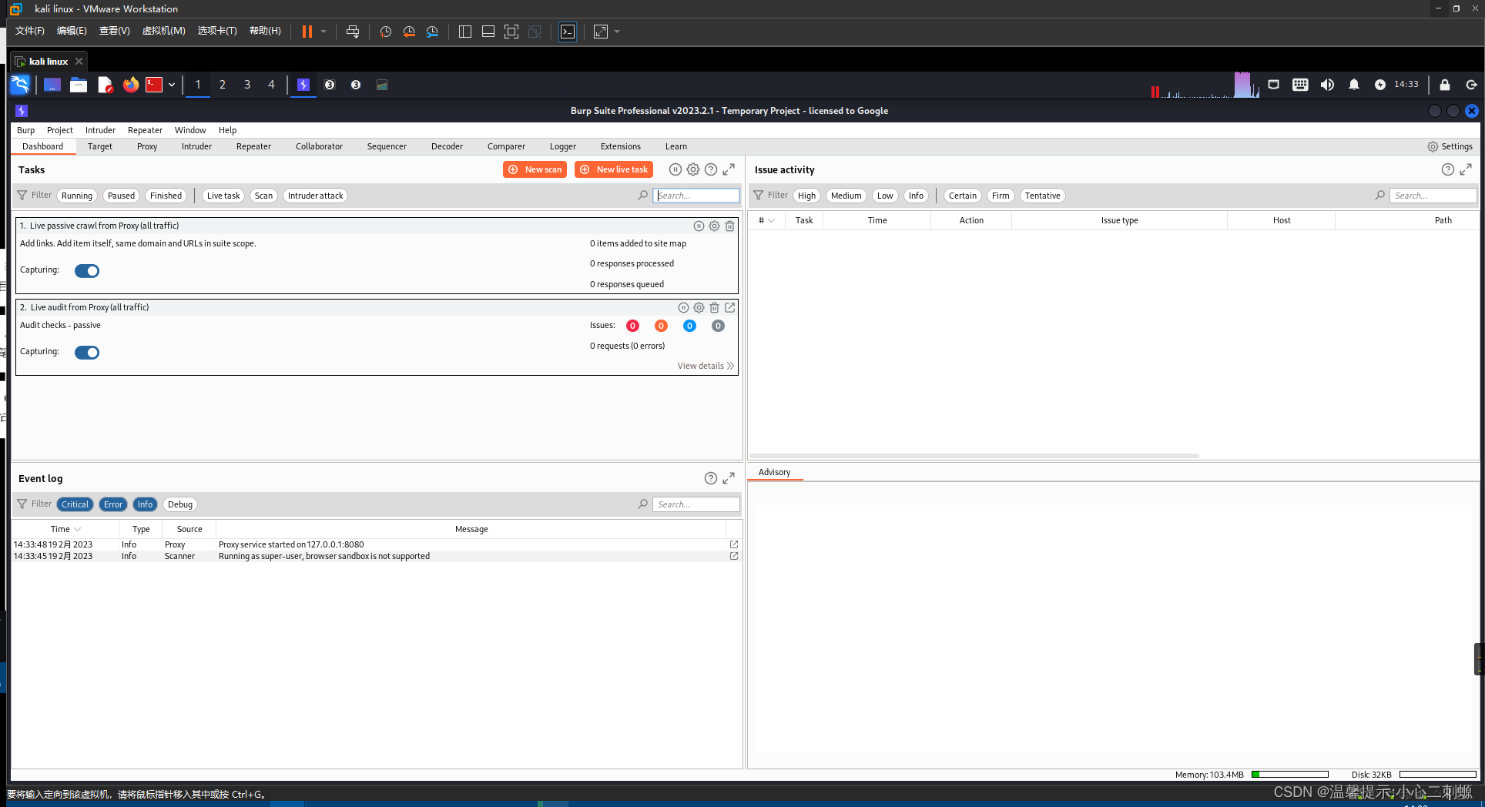Viewport: 1485px width, 807px height.
Task: Select the Burp Suite taskbar window icon
Action: click(x=303, y=85)
